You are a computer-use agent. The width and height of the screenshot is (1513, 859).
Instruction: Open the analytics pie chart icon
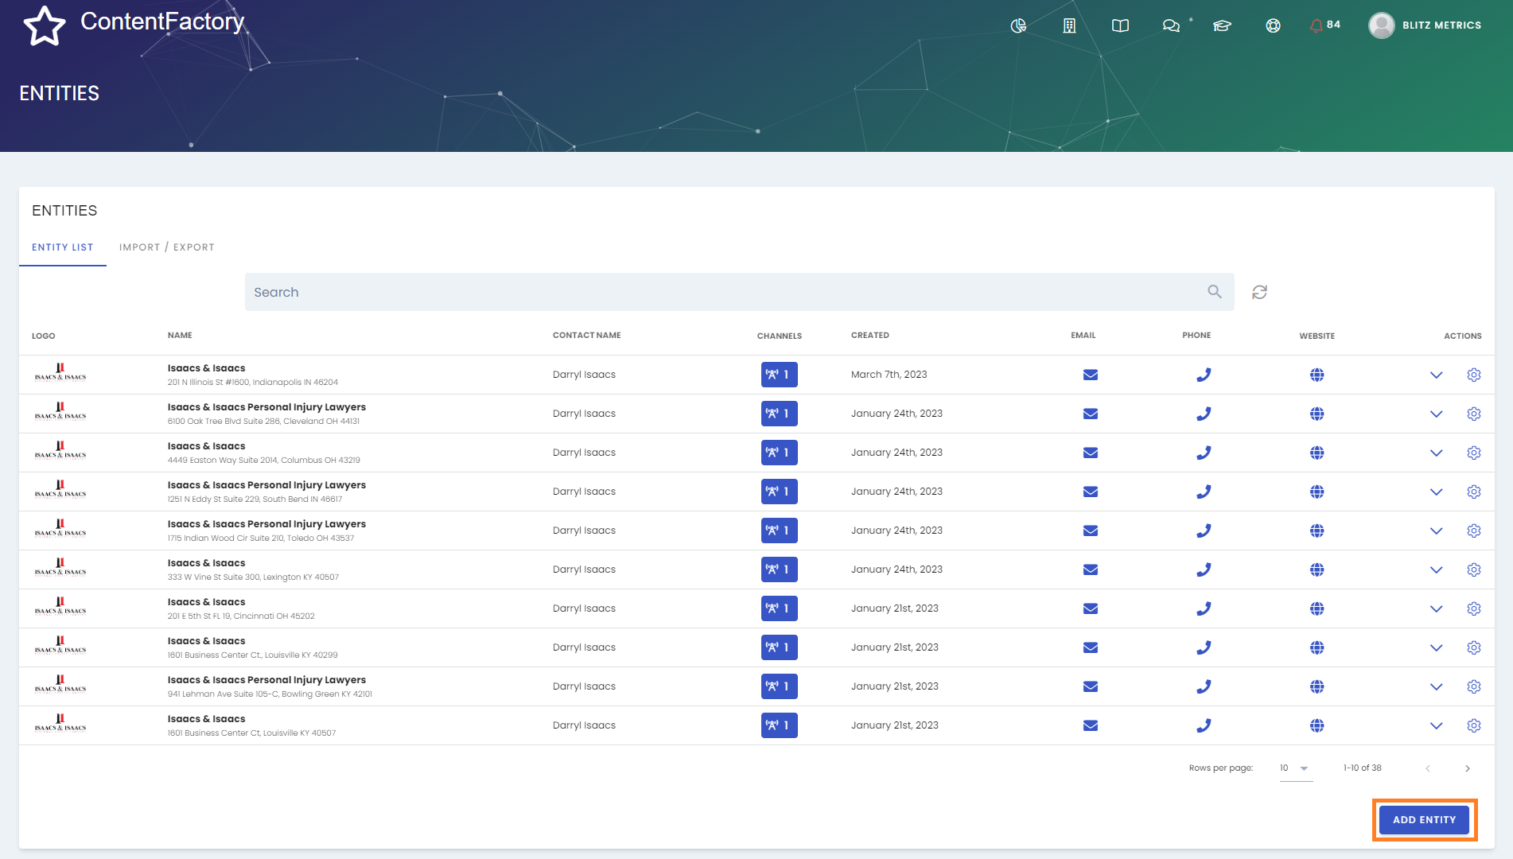coord(1018,25)
